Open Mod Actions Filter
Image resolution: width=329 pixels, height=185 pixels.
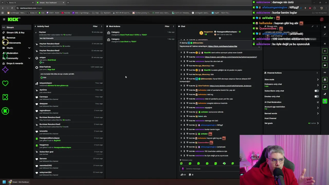pyautogui.click(x=167, y=26)
